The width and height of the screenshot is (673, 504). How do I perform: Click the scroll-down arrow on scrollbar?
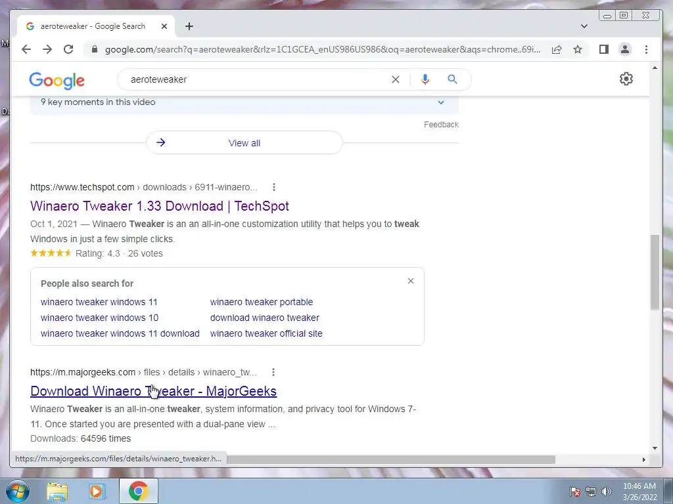click(x=655, y=448)
